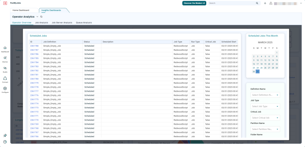Click the Discover the Modern UI button
305x147 pixels.
(x=194, y=3)
